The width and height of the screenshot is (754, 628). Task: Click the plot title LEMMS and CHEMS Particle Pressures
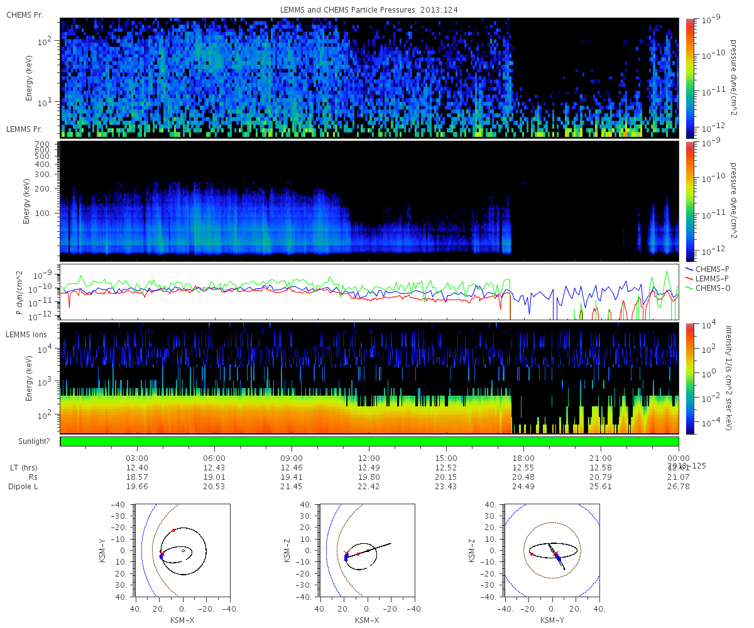pyautogui.click(x=369, y=9)
